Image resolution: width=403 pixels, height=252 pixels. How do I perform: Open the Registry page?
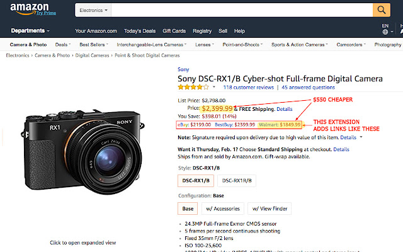[202, 31]
